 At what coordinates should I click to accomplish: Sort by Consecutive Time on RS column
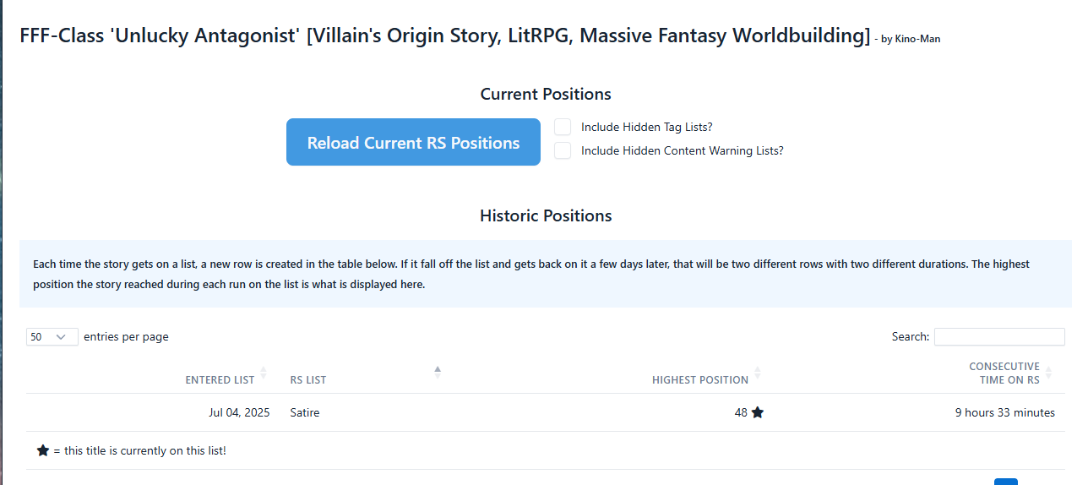coord(1004,373)
